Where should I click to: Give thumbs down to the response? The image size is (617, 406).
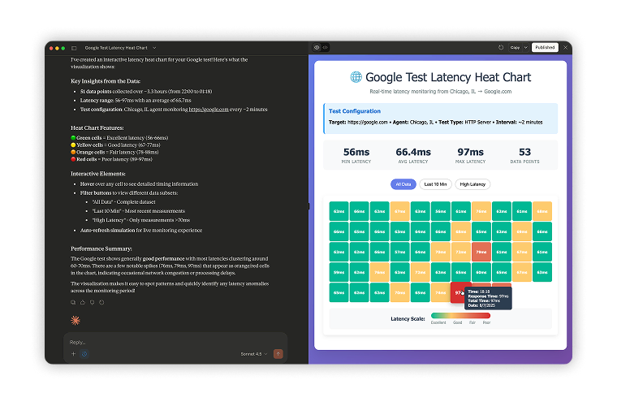point(92,303)
